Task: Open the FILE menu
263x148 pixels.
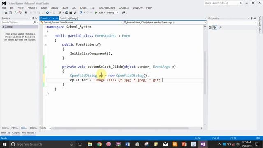Action: 4,8
